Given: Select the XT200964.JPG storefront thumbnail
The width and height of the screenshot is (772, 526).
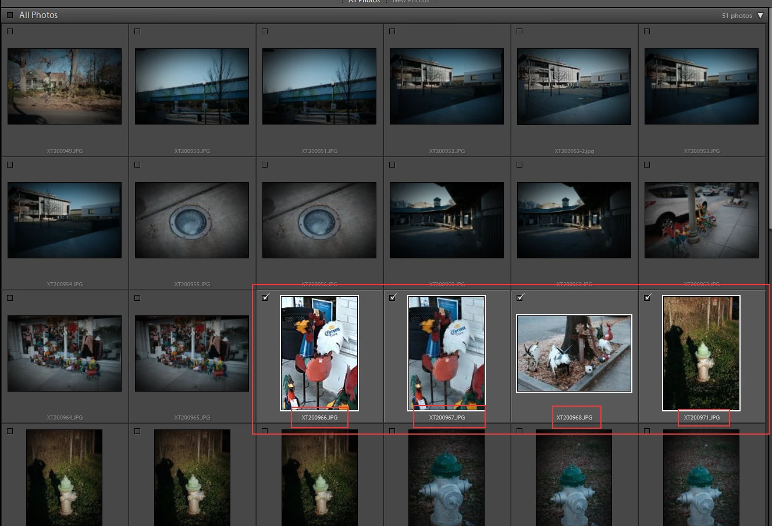Looking at the screenshot, I should (x=65, y=353).
